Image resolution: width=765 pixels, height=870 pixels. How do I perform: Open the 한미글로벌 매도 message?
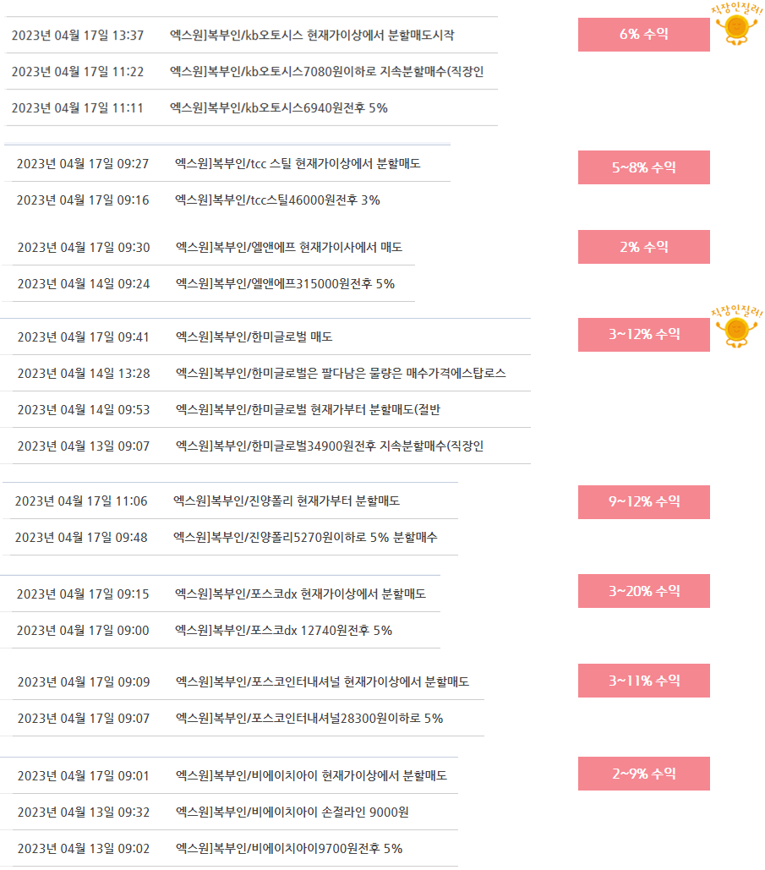tap(265, 337)
